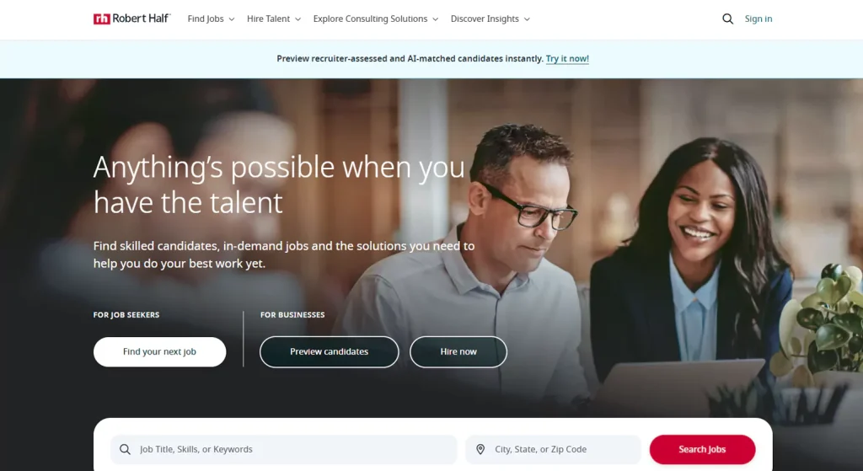Expand the Hire Talent chevron

tap(297, 19)
